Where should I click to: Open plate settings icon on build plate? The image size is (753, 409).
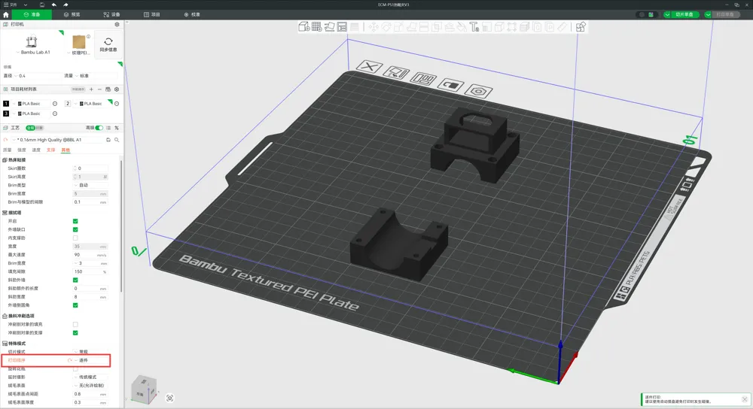[478, 91]
